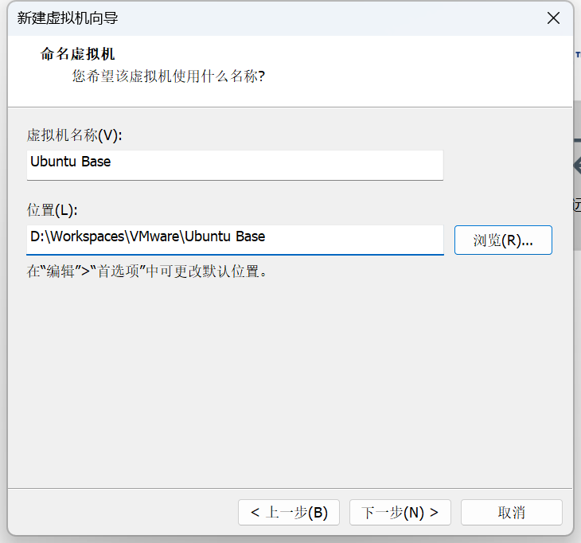Click the 首选项 default location hint
The width and height of the screenshot is (581, 543).
coord(147,271)
